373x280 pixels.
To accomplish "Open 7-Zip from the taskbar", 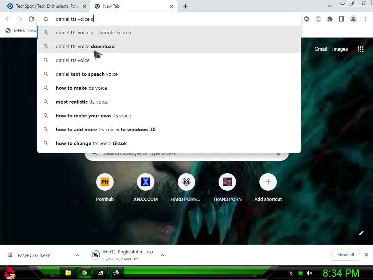I will pyautogui.click(x=100, y=273).
